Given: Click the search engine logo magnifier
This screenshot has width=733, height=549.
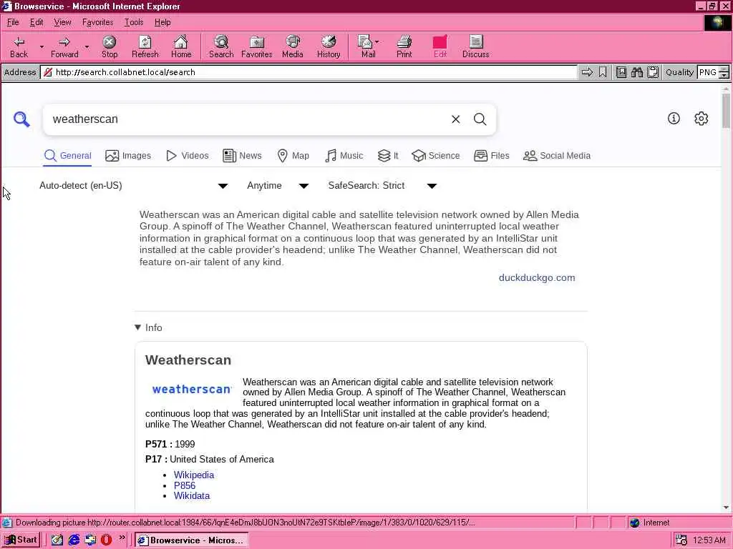Looking at the screenshot, I should 21,119.
